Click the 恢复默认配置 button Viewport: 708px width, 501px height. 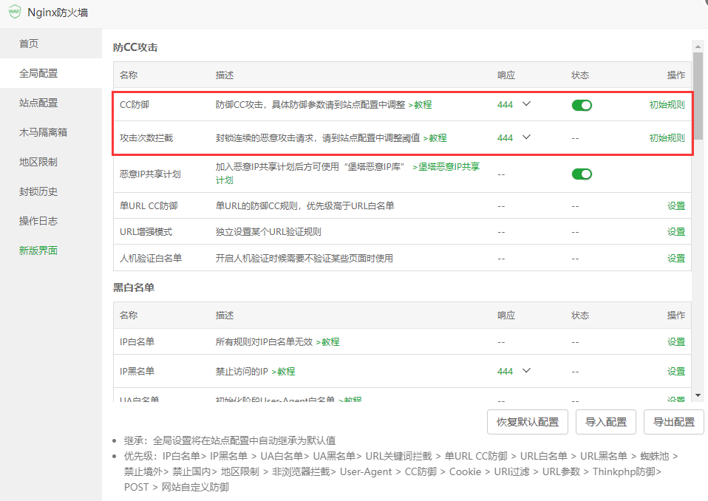(528, 422)
